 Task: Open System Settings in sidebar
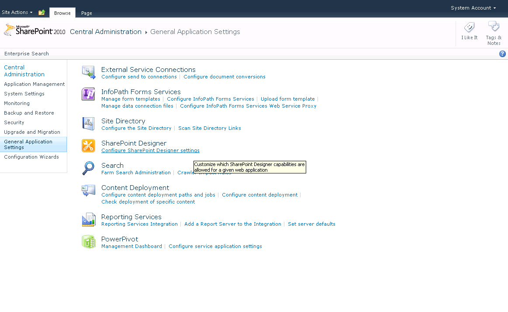coord(24,94)
